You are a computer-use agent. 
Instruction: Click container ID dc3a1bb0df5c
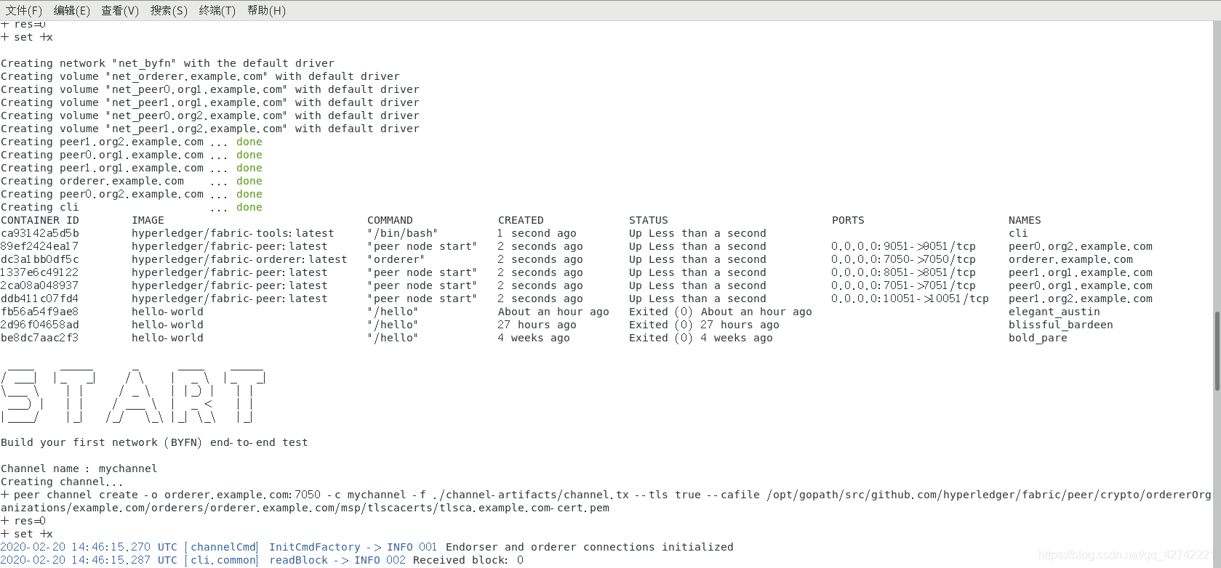coord(40,259)
